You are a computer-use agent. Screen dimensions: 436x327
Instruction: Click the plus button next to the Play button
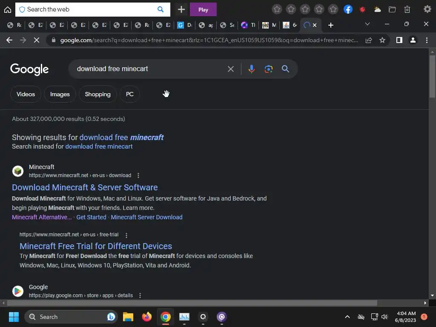pyautogui.click(x=181, y=9)
